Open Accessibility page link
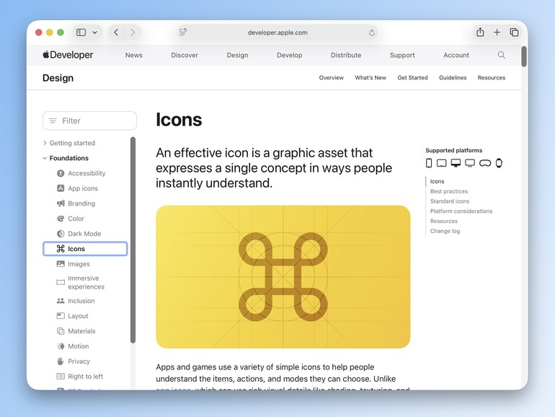The image size is (555, 417). (x=86, y=173)
